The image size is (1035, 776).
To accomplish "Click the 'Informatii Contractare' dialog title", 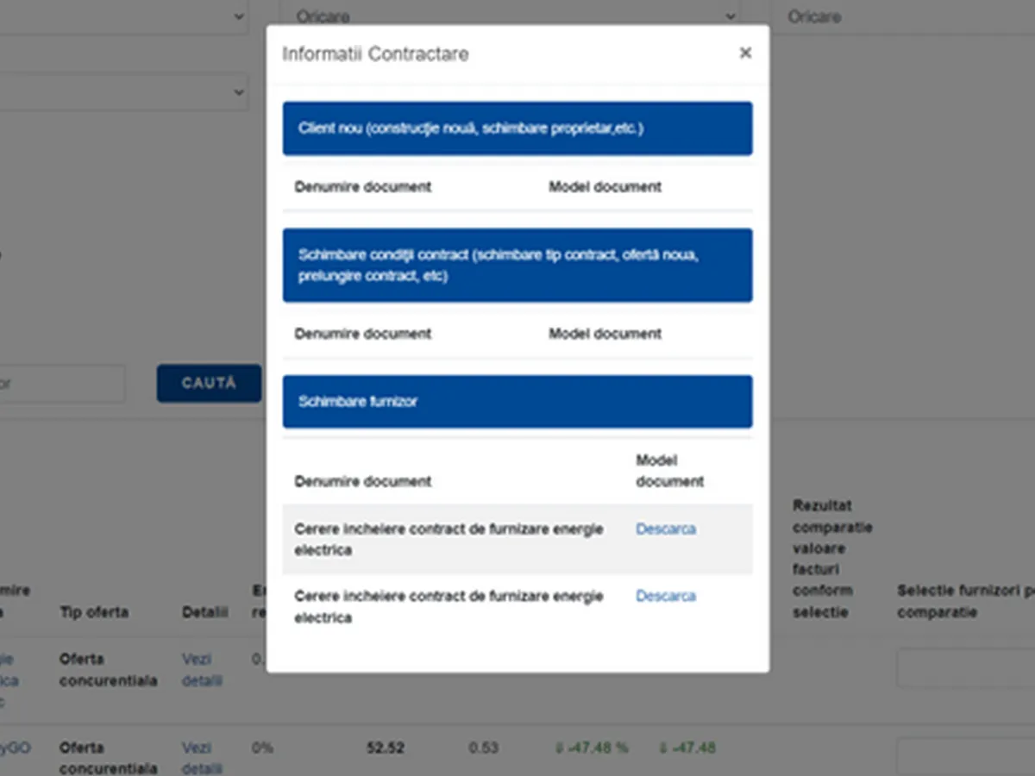I will click(x=375, y=54).
